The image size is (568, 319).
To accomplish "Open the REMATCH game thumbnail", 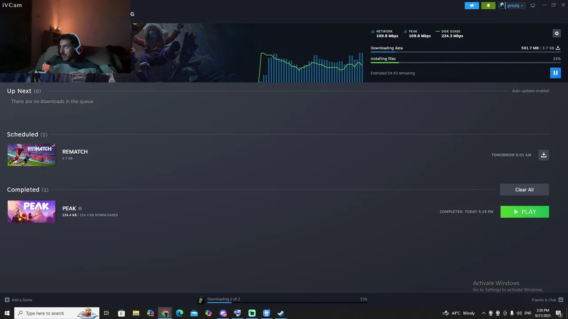I will click(x=32, y=155).
